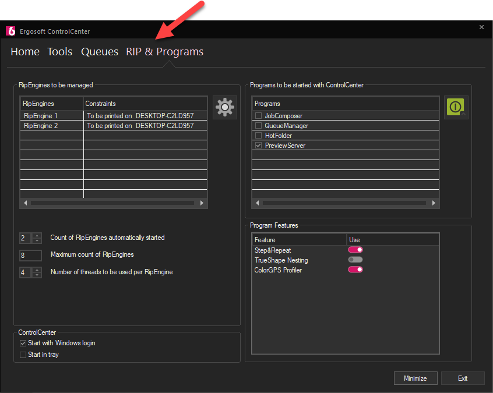The image size is (493, 393).
Task: Click the Constraints column header
Action: point(145,104)
